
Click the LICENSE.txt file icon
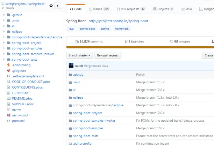8,93
